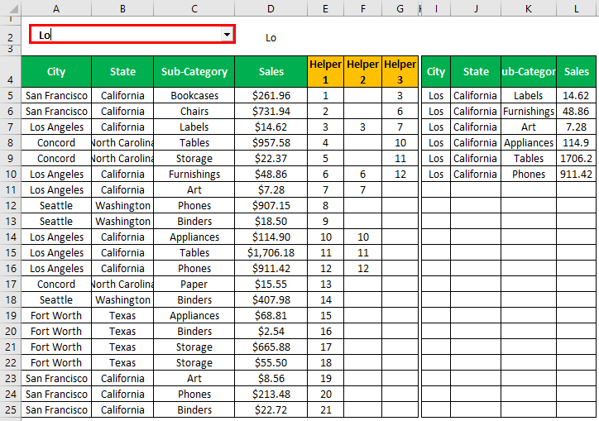
Task: Select cell showing $731.94
Action: click(x=271, y=111)
